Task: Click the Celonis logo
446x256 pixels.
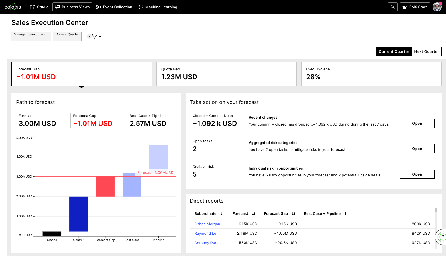Action: tap(13, 7)
